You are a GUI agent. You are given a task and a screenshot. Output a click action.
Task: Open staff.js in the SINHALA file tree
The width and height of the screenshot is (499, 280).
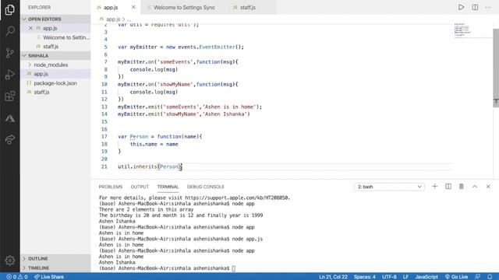55,92
